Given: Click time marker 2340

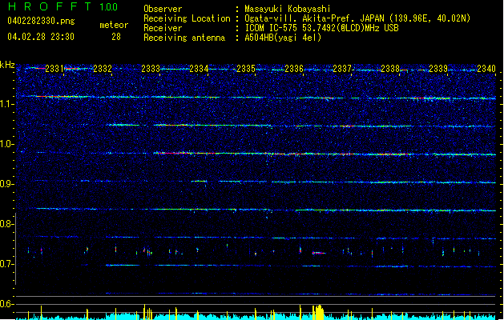Looking at the screenshot, I should [486, 68].
